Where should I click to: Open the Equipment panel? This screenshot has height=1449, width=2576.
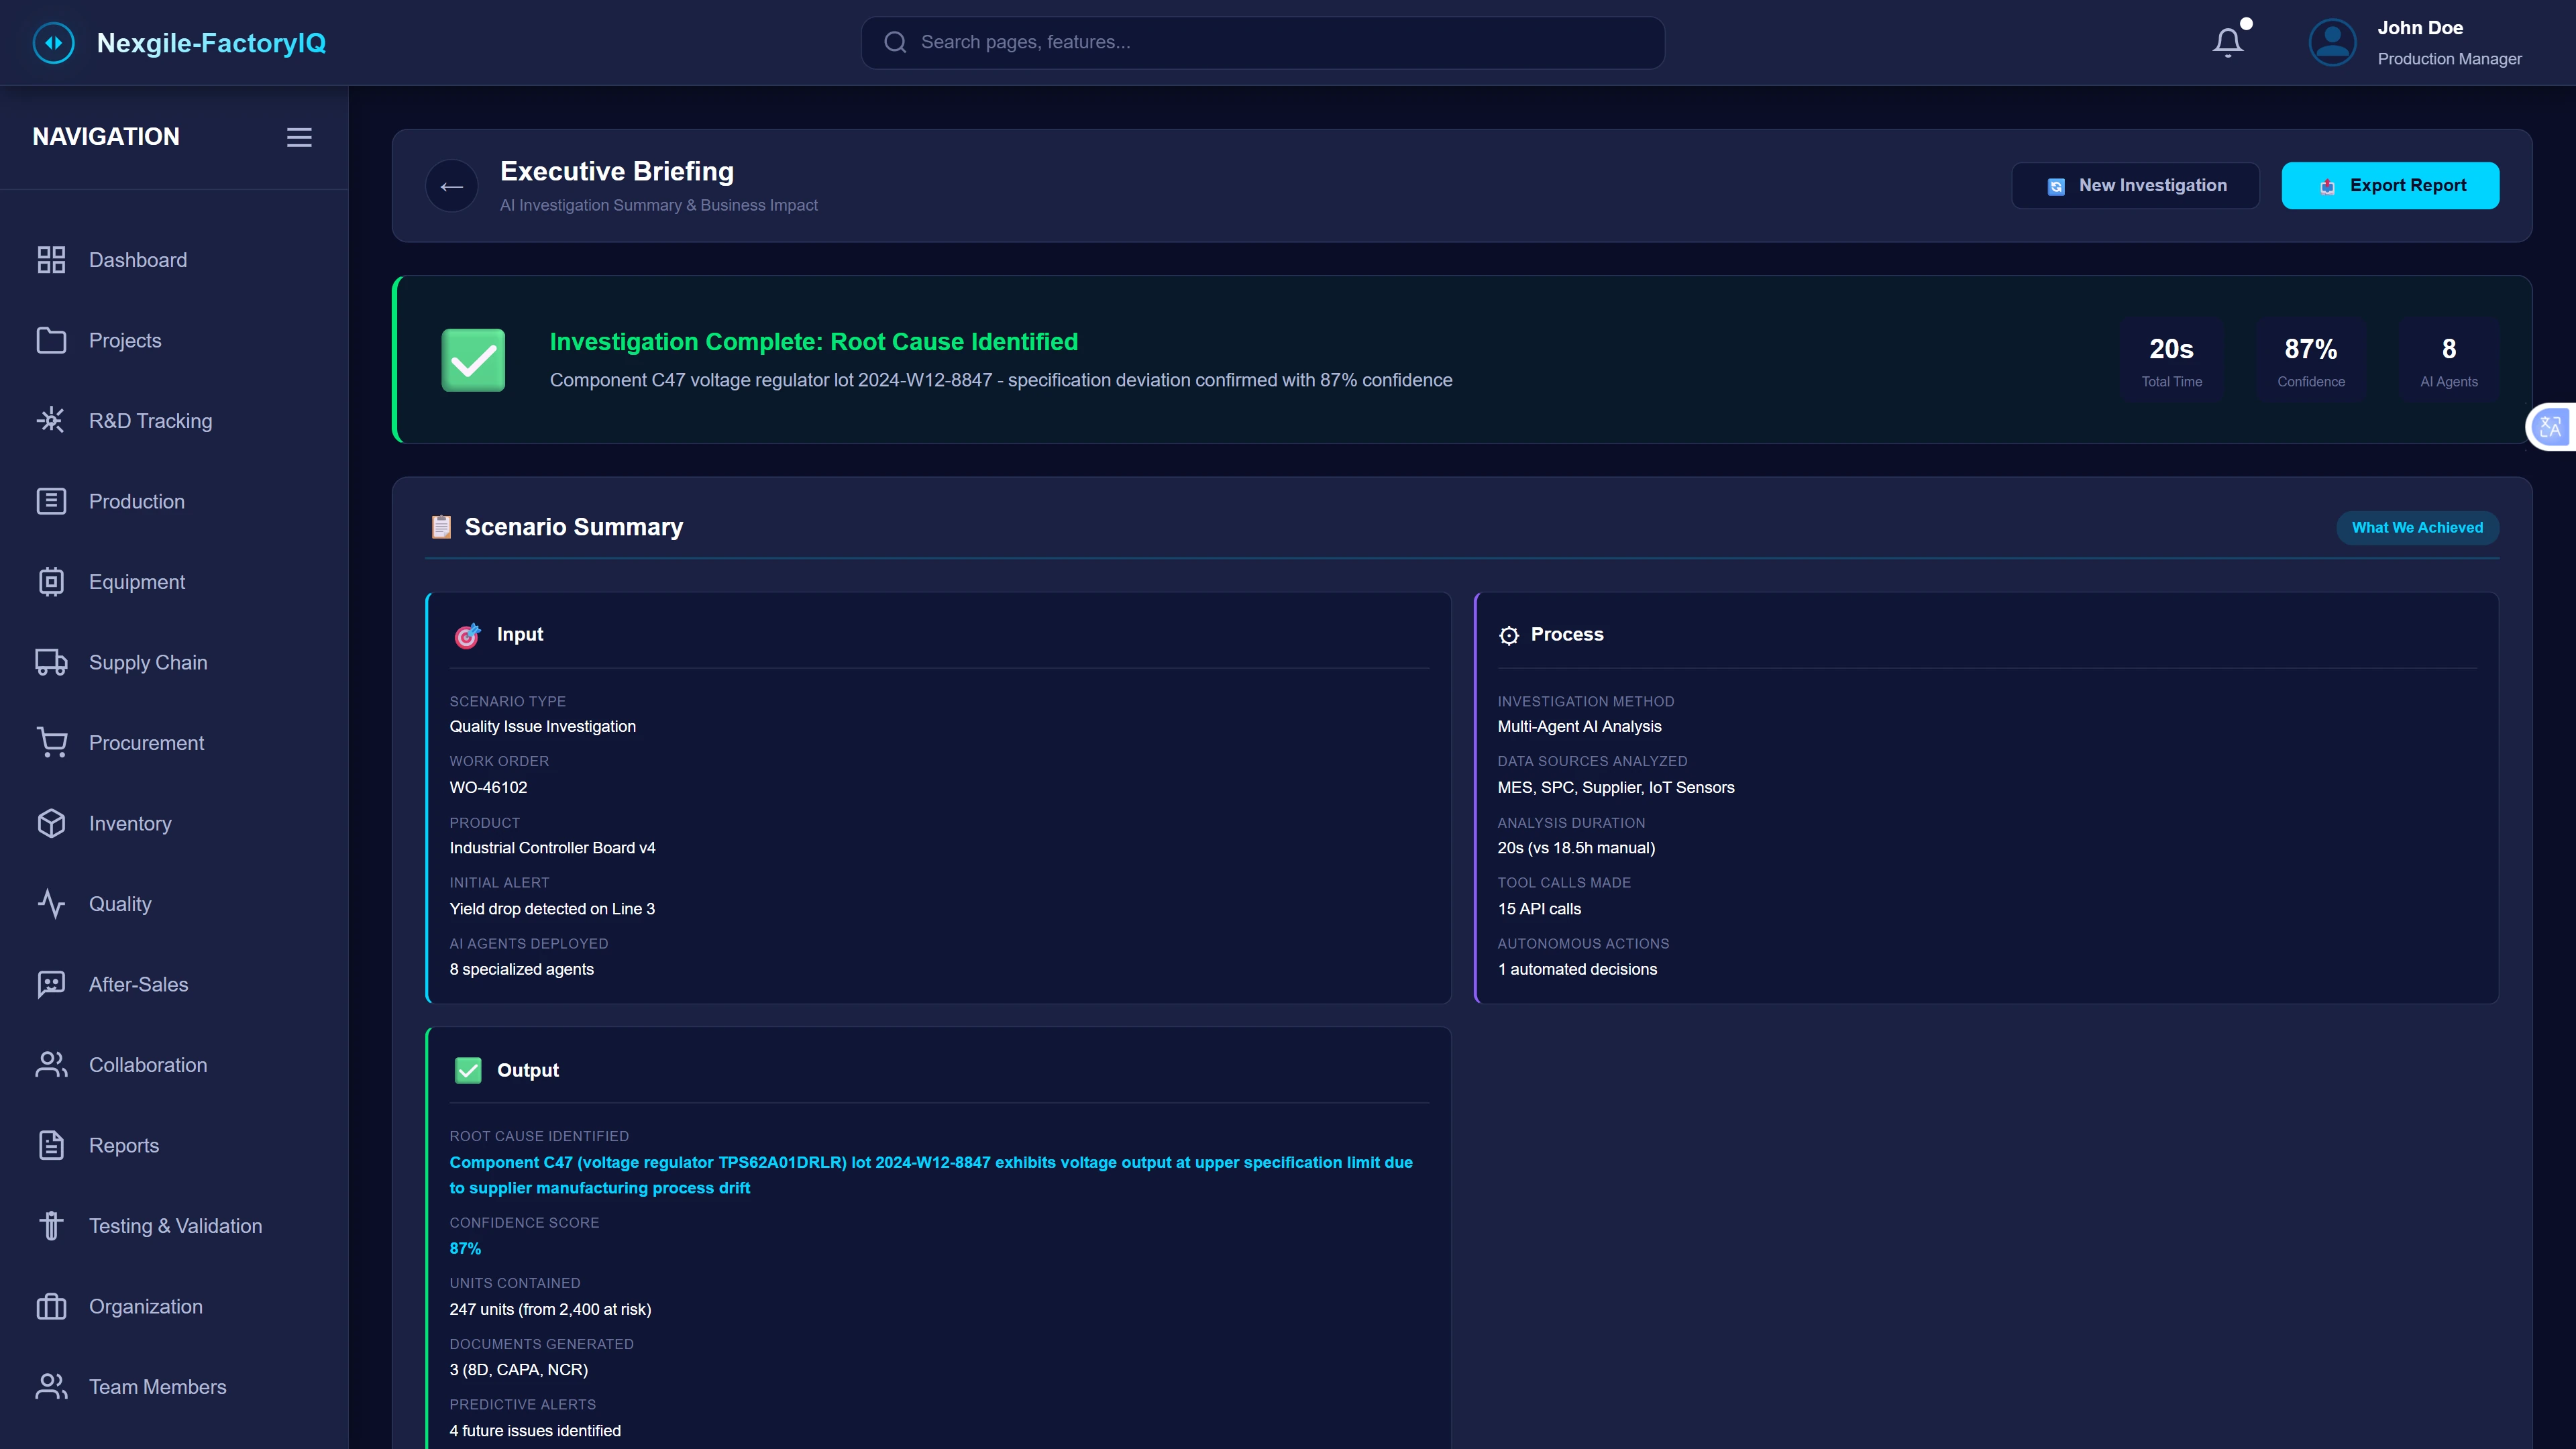[136, 581]
